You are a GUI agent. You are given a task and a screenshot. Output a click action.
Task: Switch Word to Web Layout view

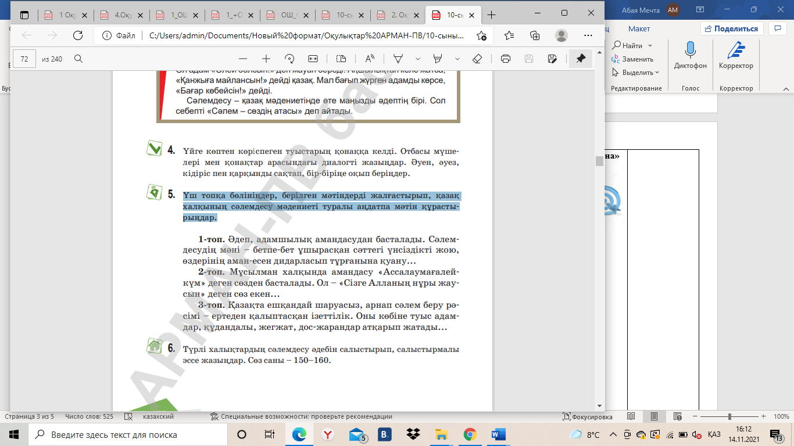click(678, 416)
